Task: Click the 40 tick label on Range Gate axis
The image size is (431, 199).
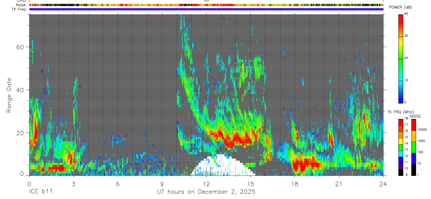Action: [x=20, y=90]
